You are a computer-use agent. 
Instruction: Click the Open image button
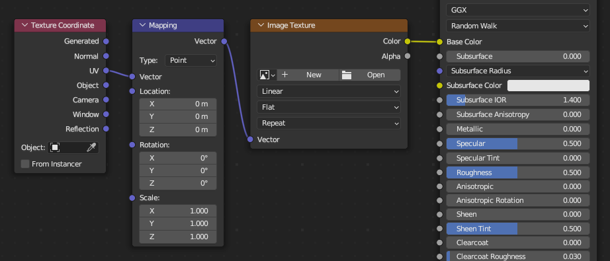(x=370, y=75)
